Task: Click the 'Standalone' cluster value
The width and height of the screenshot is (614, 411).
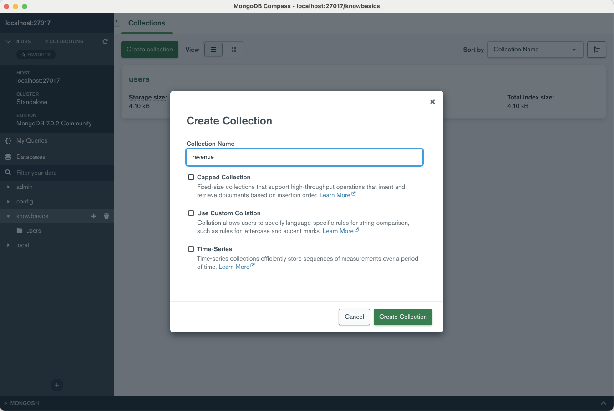Action: tap(32, 102)
